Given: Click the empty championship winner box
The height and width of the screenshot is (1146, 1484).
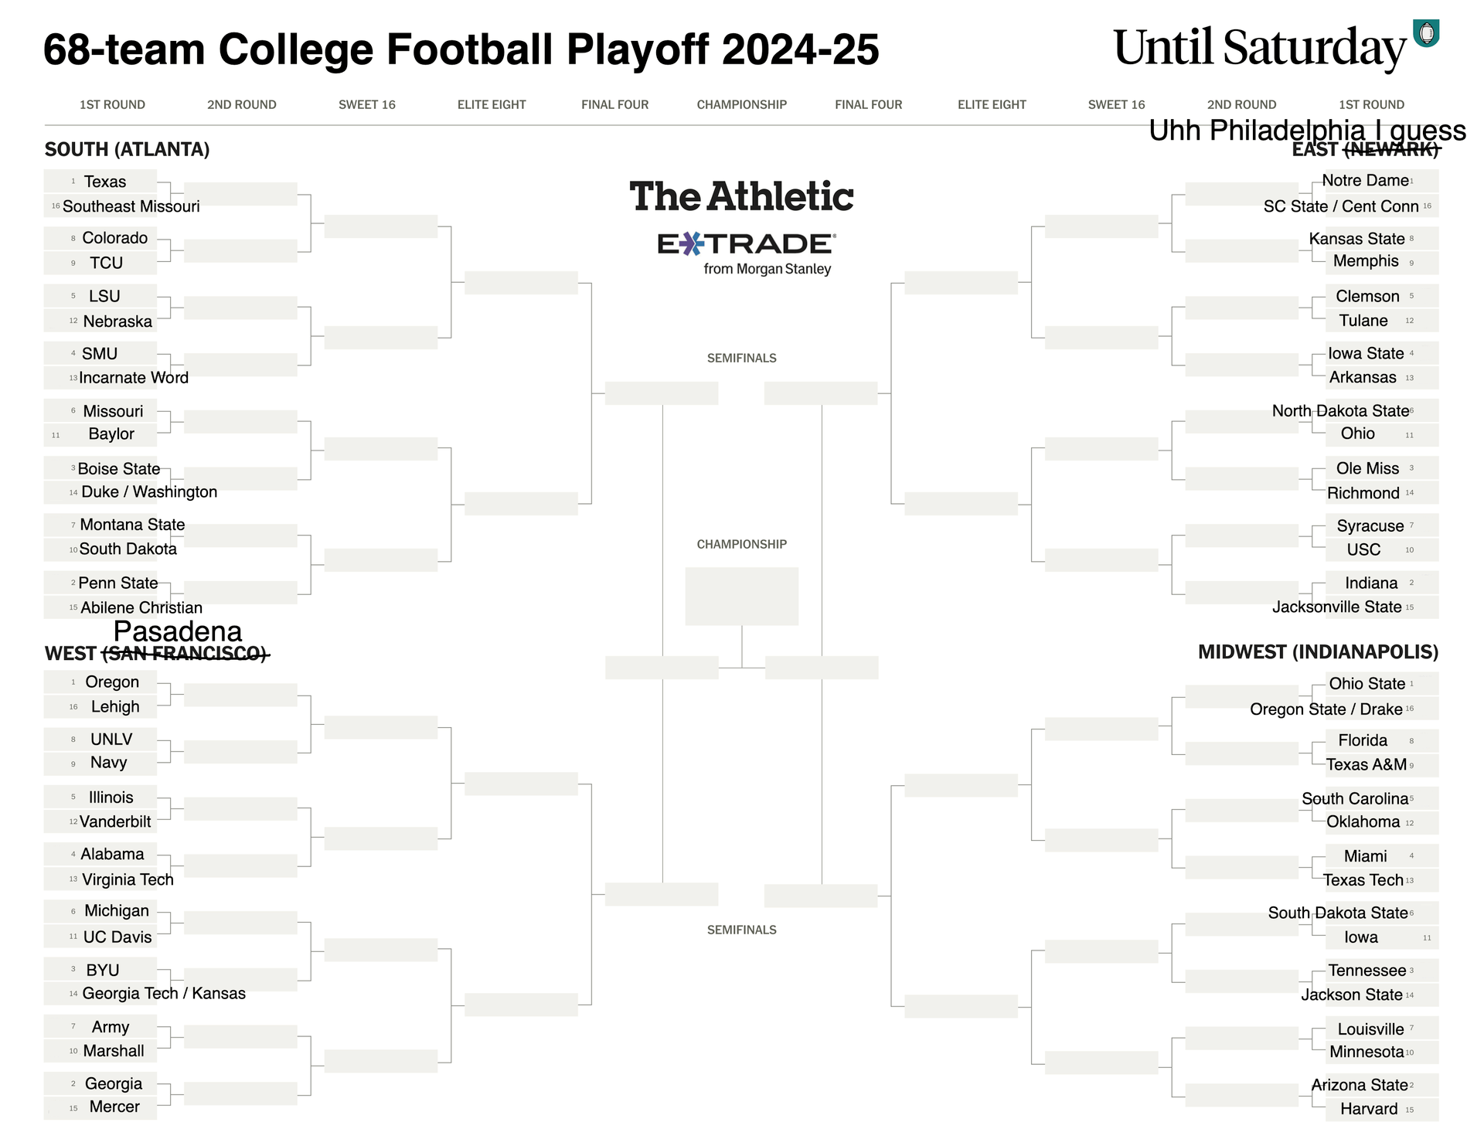Looking at the screenshot, I should pyautogui.click(x=741, y=597).
